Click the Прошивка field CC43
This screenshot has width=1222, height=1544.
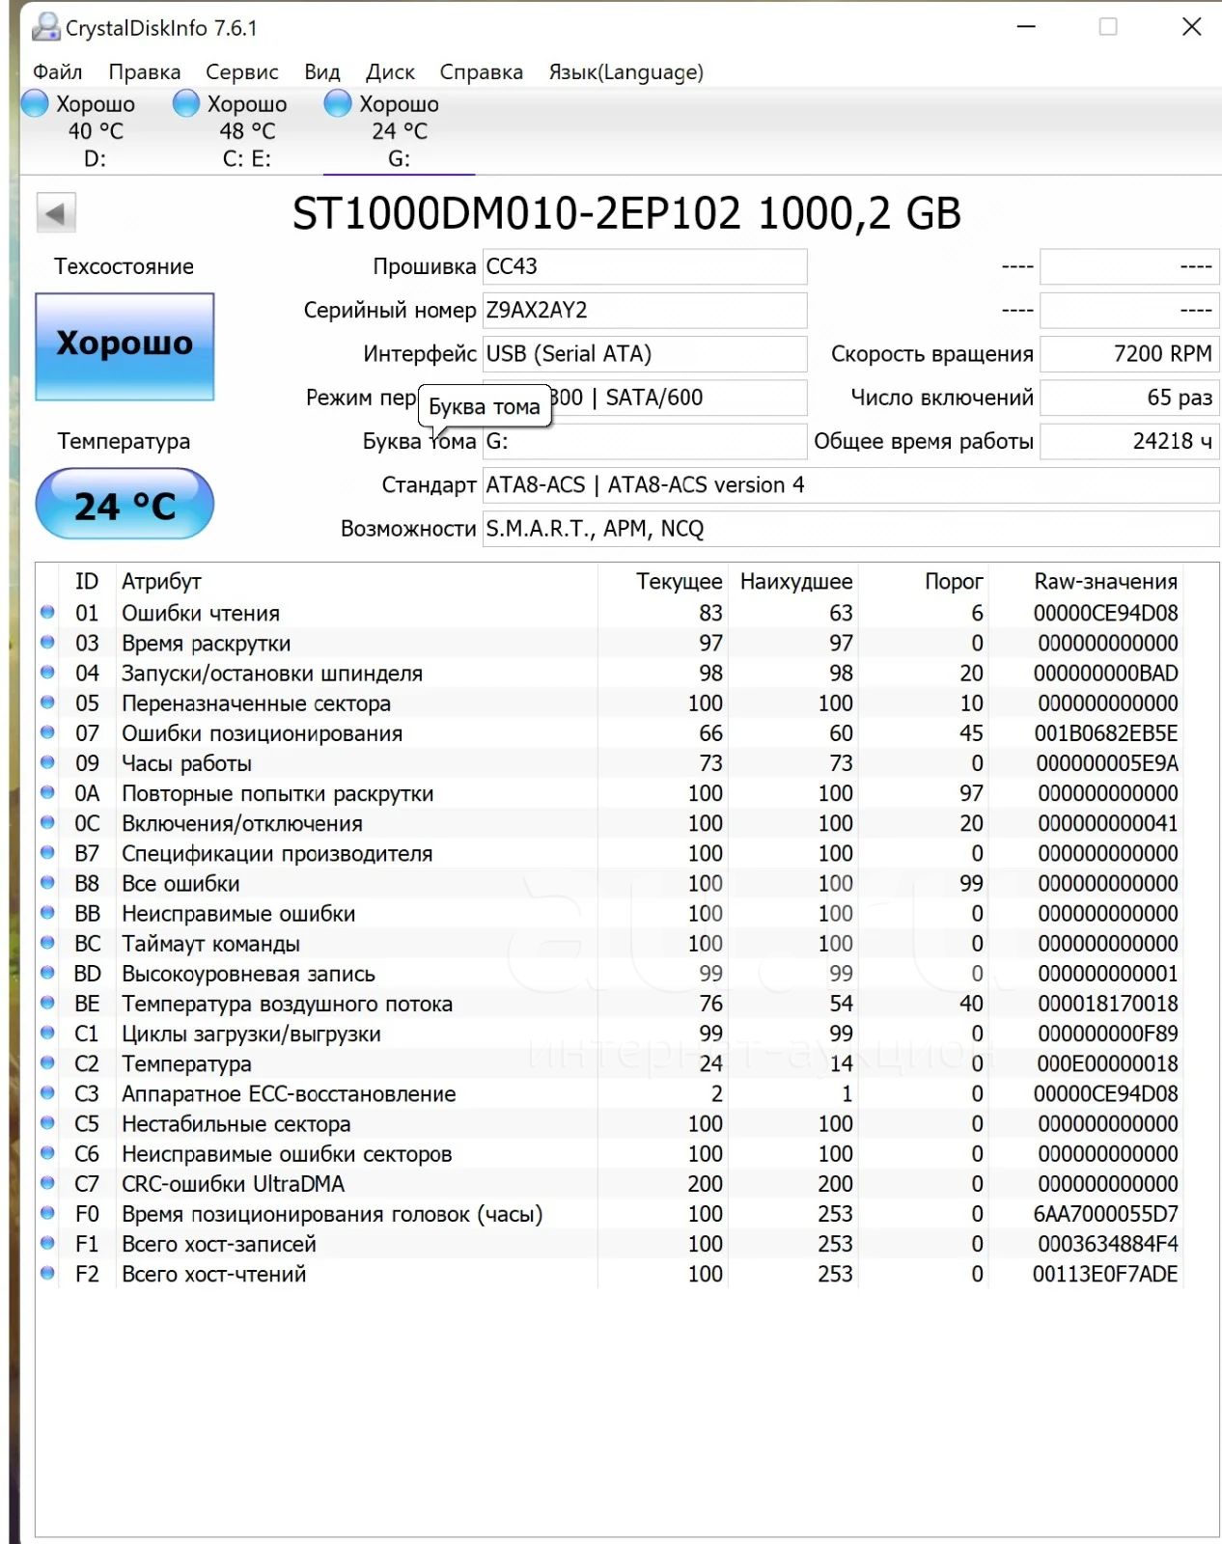pyautogui.click(x=645, y=266)
